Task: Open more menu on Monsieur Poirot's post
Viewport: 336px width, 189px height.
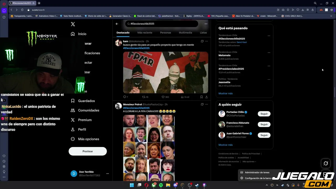Action: pyautogui.click(x=207, y=104)
